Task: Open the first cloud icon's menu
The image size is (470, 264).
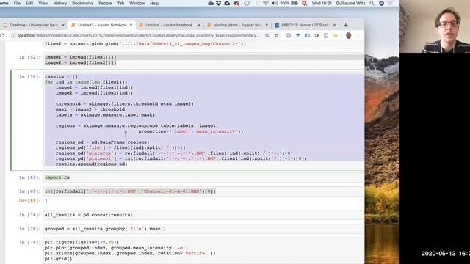Action: (x=211, y=3)
